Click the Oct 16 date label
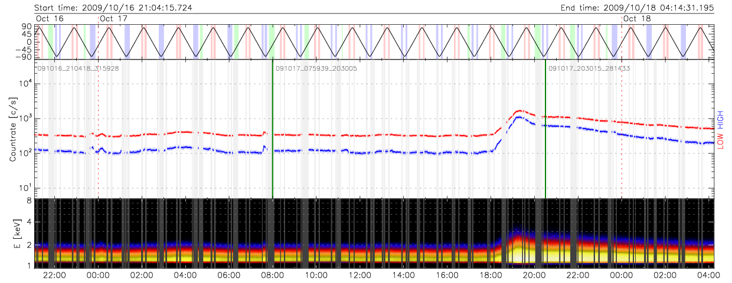 click(x=50, y=18)
